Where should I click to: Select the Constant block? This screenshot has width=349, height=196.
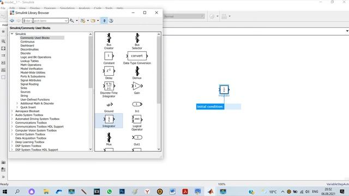[x=109, y=58]
